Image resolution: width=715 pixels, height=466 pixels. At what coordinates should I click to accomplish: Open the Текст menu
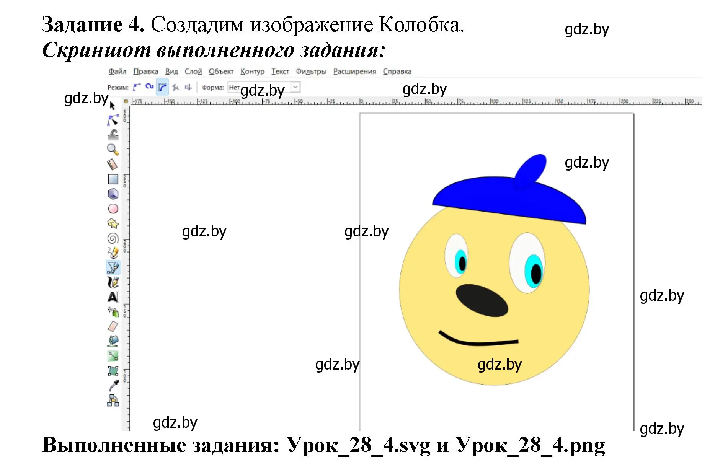coord(280,72)
